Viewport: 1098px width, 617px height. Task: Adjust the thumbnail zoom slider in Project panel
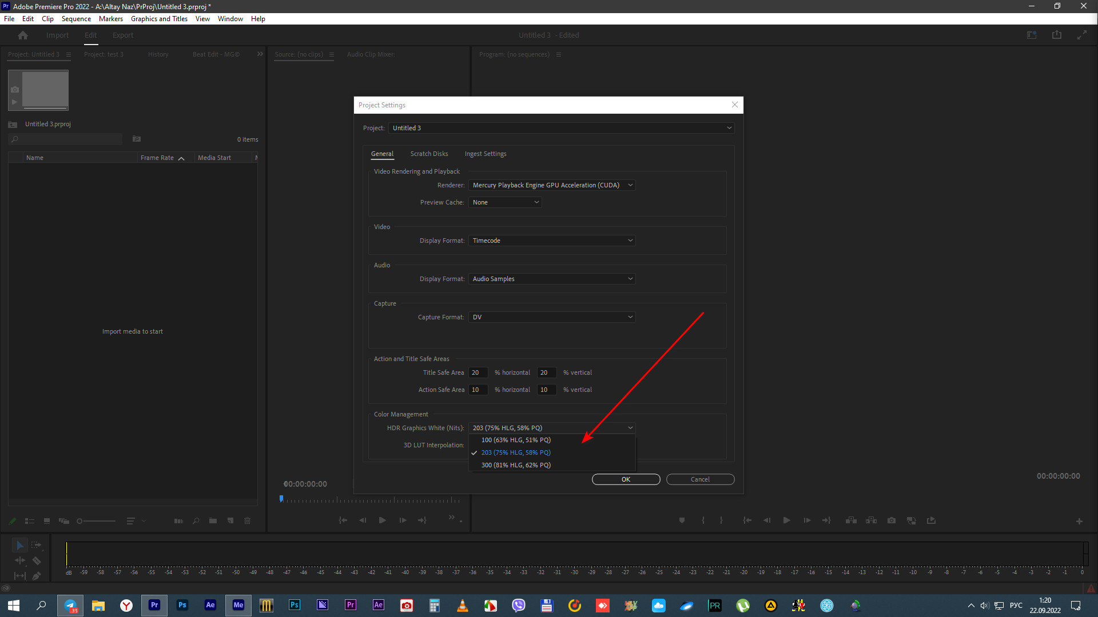96,521
